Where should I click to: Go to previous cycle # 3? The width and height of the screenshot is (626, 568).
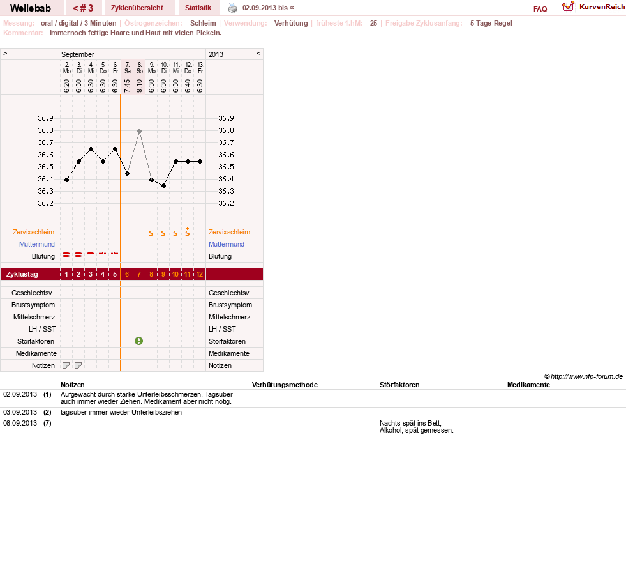click(x=83, y=8)
